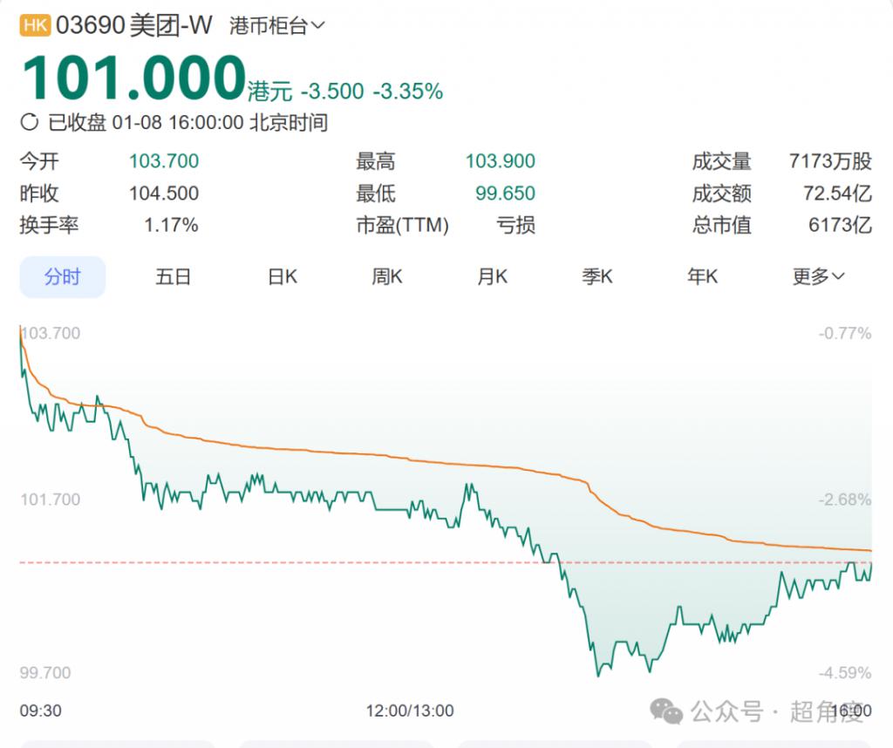893x748 pixels.
Task: Expand the 更多 chart period menu
Action: (818, 277)
